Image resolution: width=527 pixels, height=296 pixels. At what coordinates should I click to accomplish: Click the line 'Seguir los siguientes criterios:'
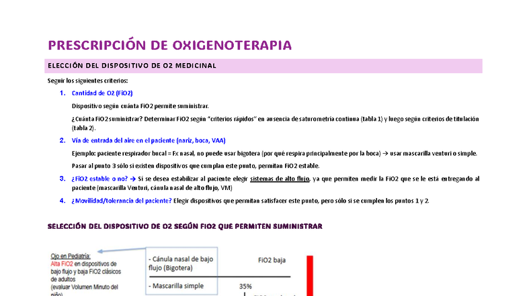point(87,81)
